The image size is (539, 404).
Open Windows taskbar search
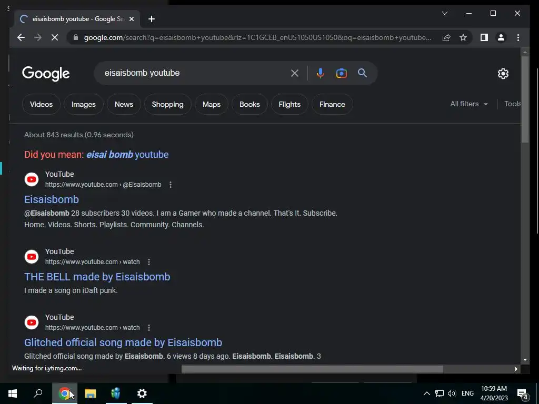38,393
